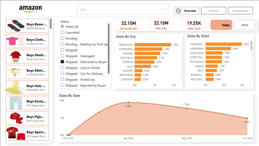Switch to the Product tab
The height and width of the screenshot is (146, 259).
(x=213, y=11)
